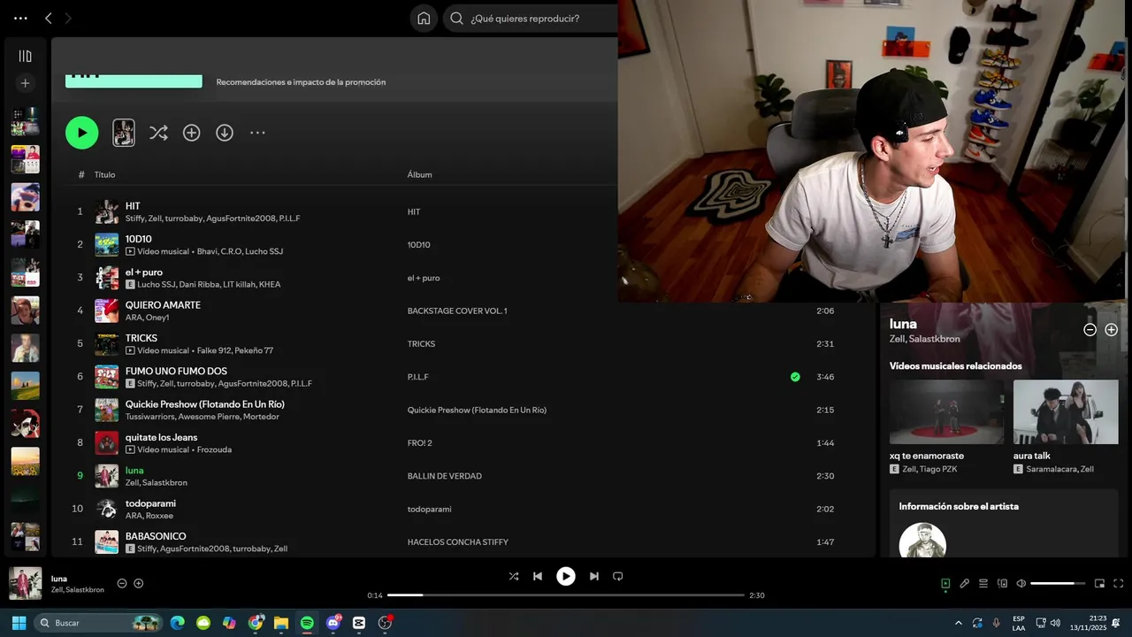Screen dimensions: 1132x637
Task: Click the search field "¿Qué quieres reproducir?"
Action: coord(531,19)
